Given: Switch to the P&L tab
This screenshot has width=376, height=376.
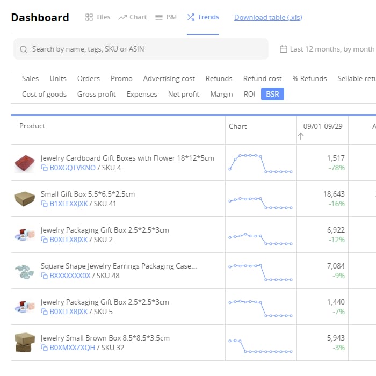Looking at the screenshot, I should pos(167,17).
